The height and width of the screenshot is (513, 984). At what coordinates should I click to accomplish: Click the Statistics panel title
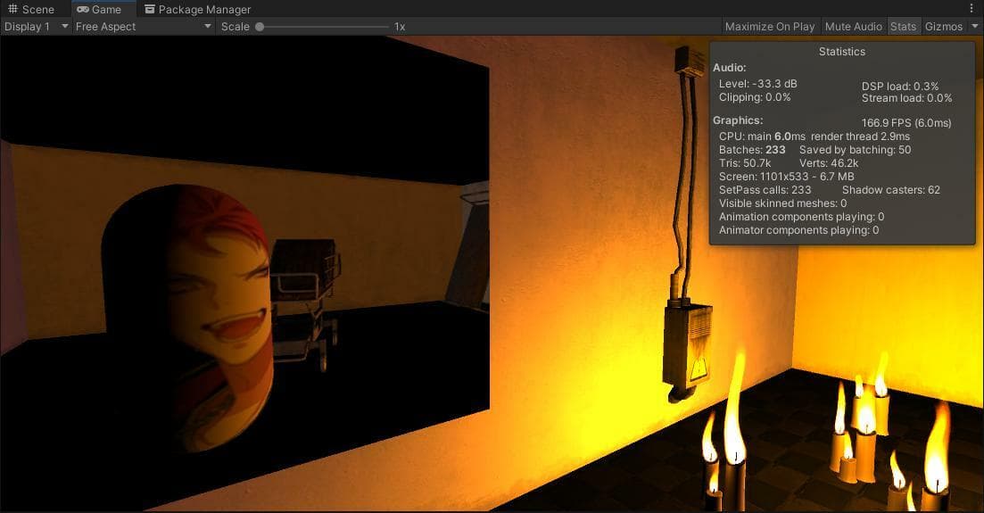[841, 52]
